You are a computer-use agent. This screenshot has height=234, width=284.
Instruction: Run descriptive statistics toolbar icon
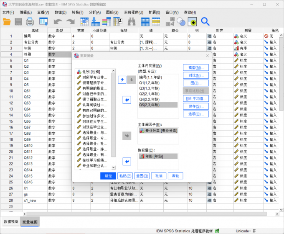click(x=117, y=22)
